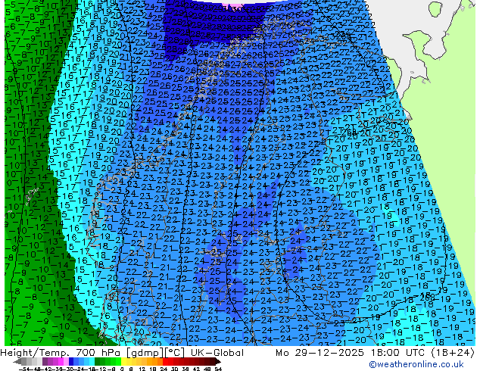Click the gray left arrow end of color scale
The height and width of the screenshot is (371, 480).
(x=17, y=362)
